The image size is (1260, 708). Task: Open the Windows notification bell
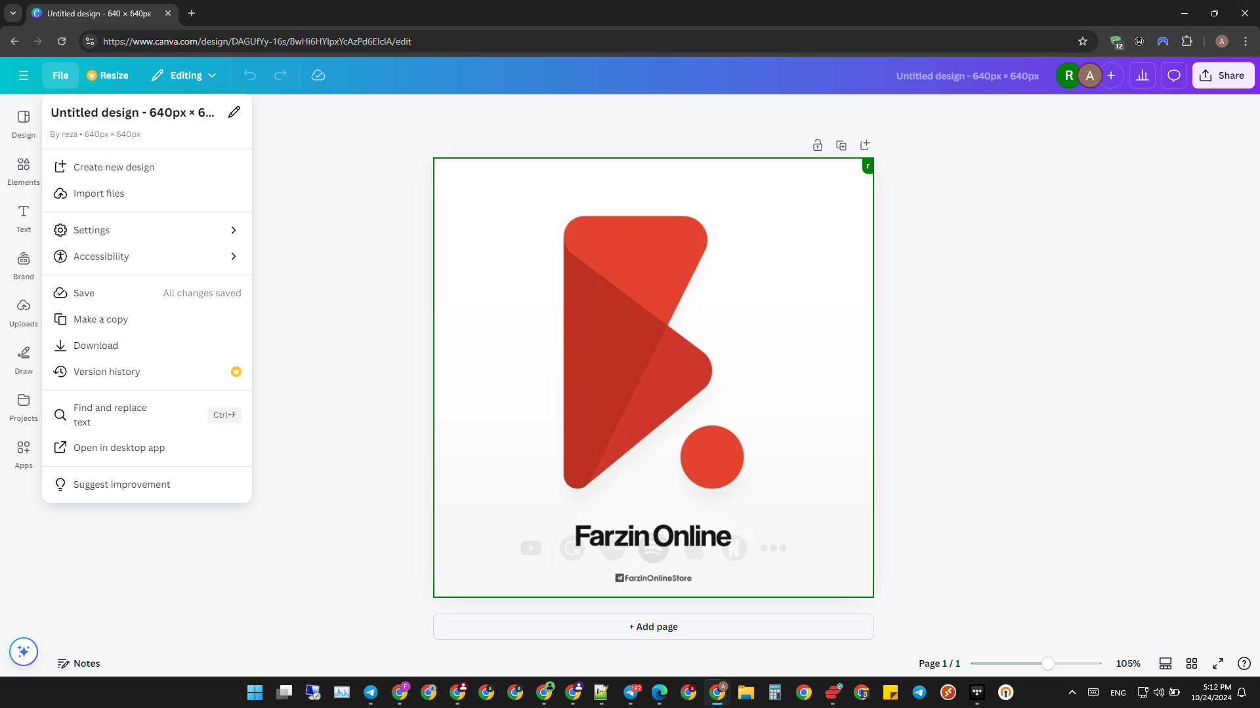coord(1242,692)
